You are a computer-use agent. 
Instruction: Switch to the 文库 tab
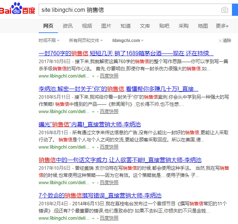pos(145,26)
